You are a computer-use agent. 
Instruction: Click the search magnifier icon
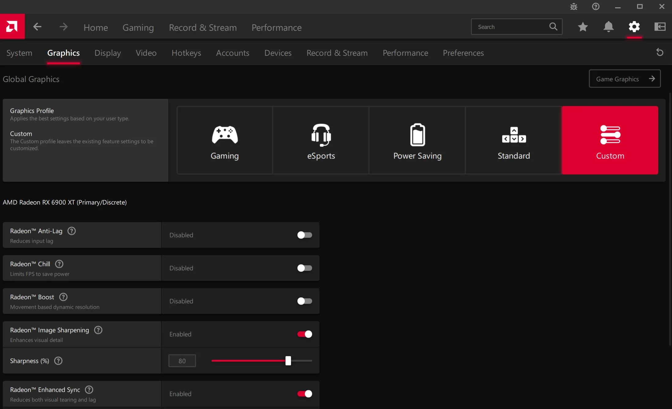click(553, 27)
